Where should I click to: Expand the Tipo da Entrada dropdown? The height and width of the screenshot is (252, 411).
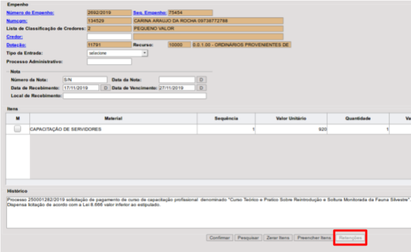145,53
